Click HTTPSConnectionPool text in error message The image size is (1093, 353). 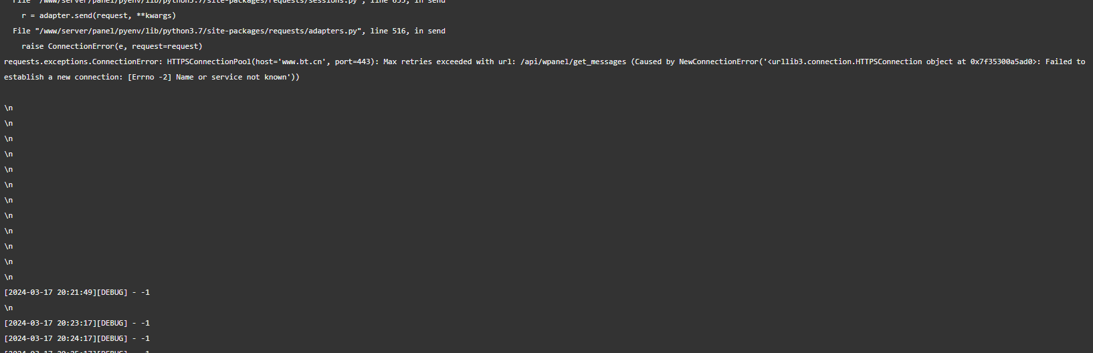point(209,62)
